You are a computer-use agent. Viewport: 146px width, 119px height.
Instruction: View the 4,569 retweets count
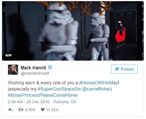coord(30,110)
